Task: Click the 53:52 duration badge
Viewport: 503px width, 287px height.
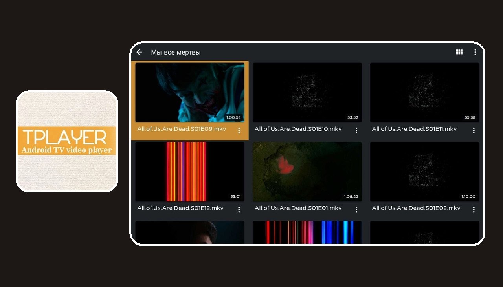Action: tap(352, 117)
